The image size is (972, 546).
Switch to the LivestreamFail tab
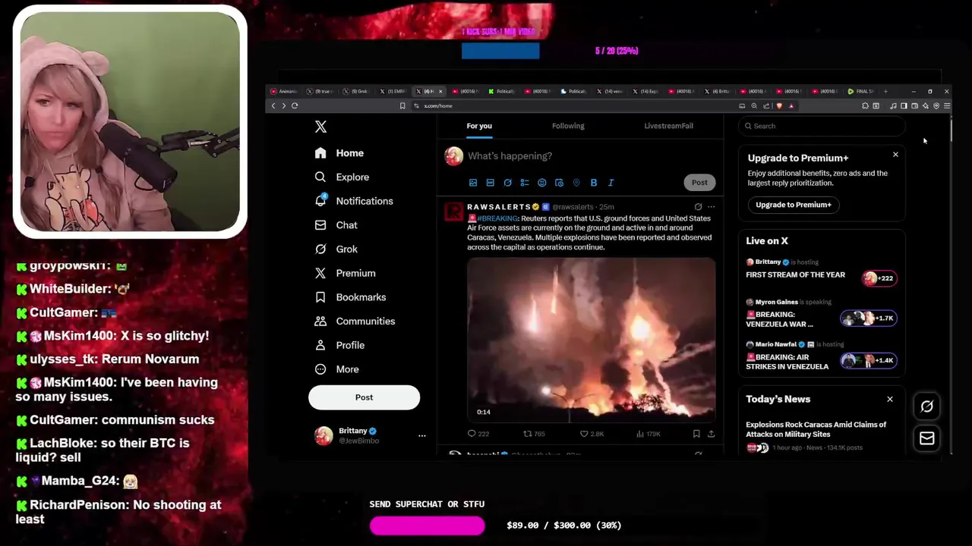tap(668, 126)
